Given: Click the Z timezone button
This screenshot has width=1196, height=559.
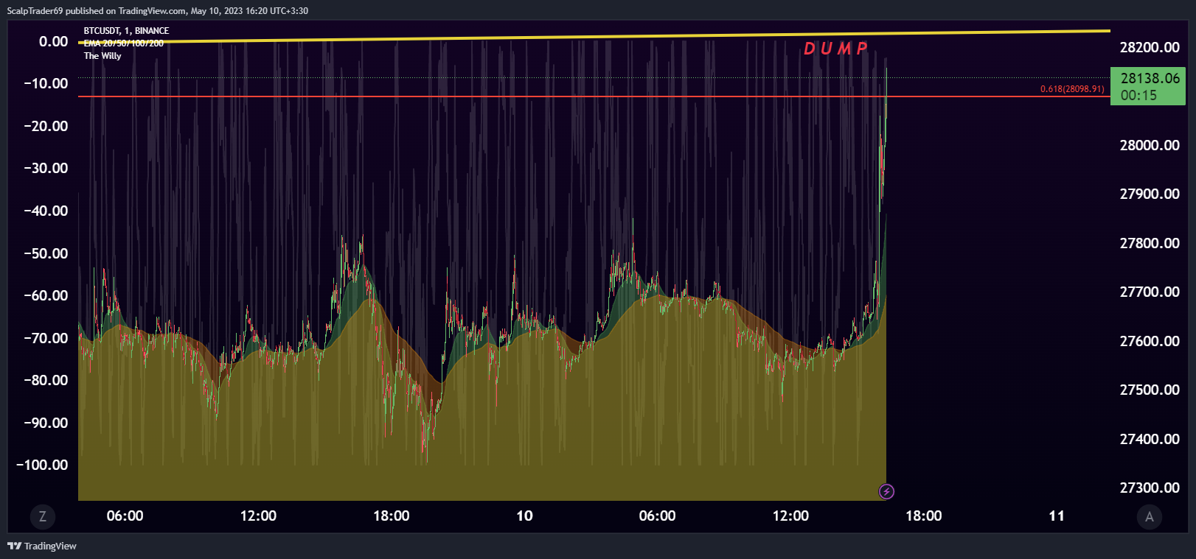Looking at the screenshot, I should click(42, 516).
